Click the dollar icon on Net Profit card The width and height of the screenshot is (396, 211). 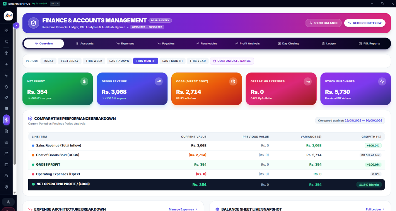(84, 81)
